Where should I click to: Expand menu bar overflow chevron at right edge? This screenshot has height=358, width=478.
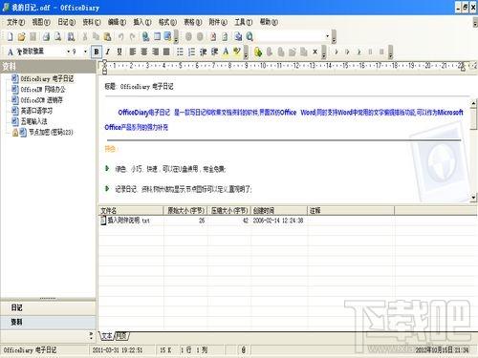coord(475,23)
